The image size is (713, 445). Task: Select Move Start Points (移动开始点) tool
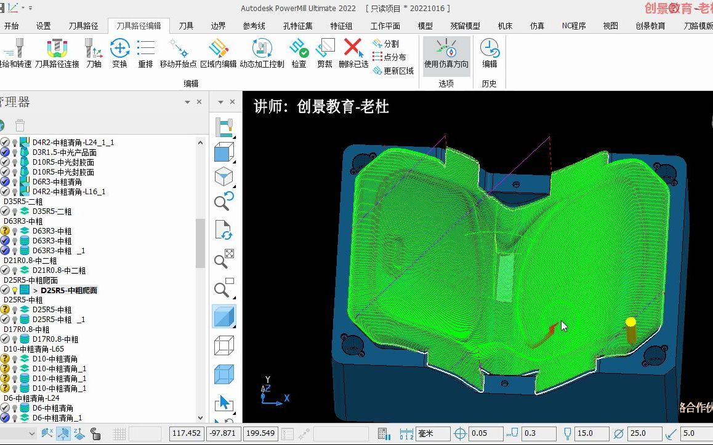(x=178, y=53)
